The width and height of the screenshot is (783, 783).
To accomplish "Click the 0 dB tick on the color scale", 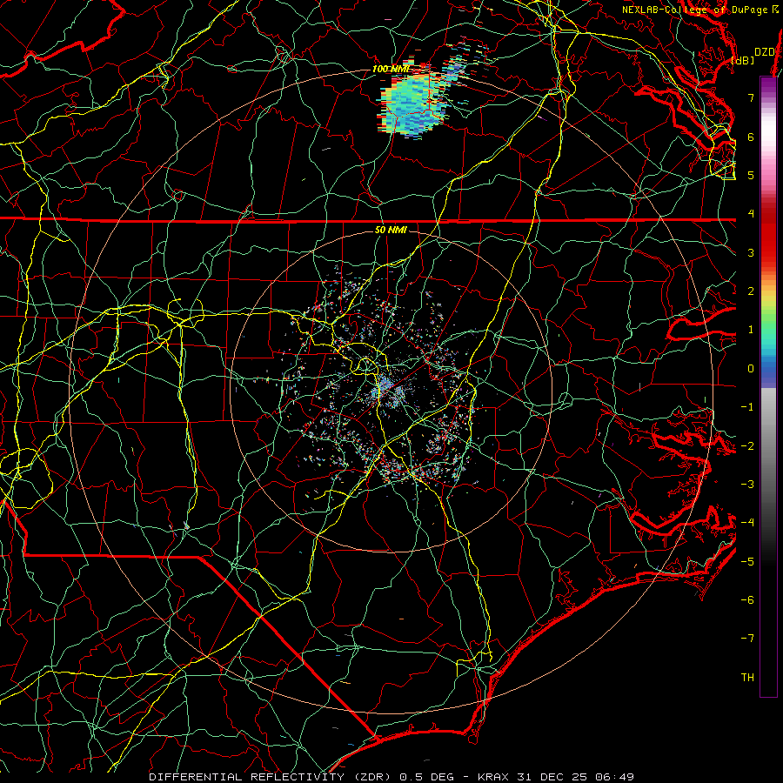I will click(x=751, y=369).
